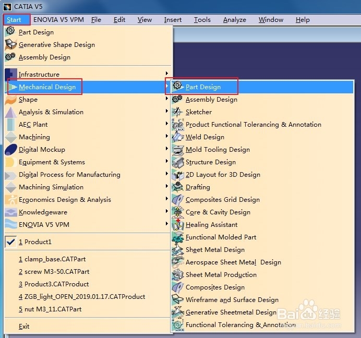Click the Analysis & Simulation cone icon
The width and height of the screenshot is (361, 338).
(11, 112)
